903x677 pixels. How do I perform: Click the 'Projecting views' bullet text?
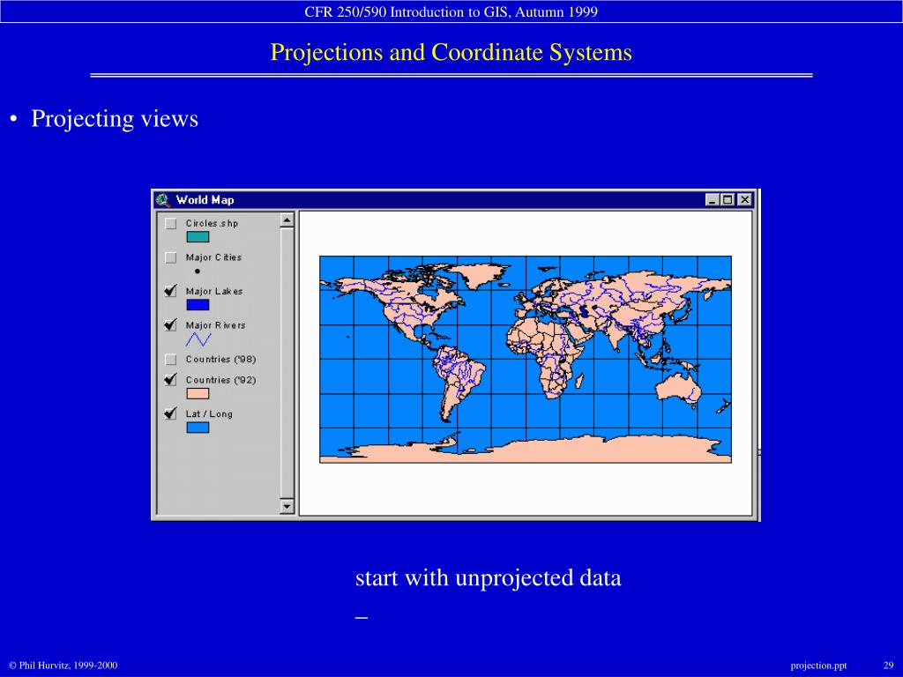tap(114, 119)
